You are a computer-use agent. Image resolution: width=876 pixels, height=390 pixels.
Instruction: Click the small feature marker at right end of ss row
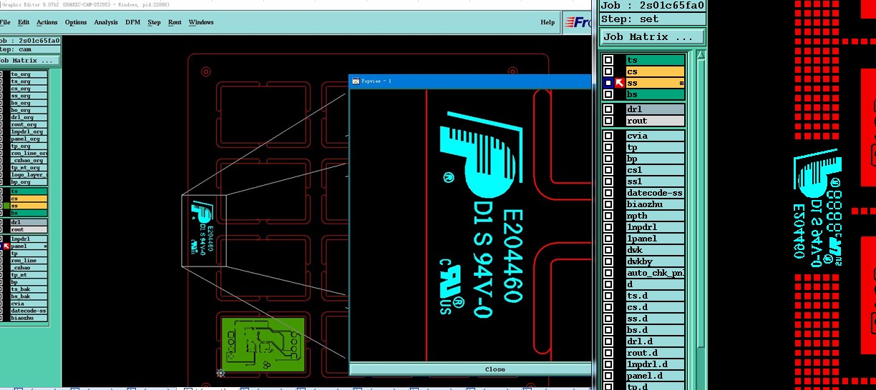pos(681,84)
